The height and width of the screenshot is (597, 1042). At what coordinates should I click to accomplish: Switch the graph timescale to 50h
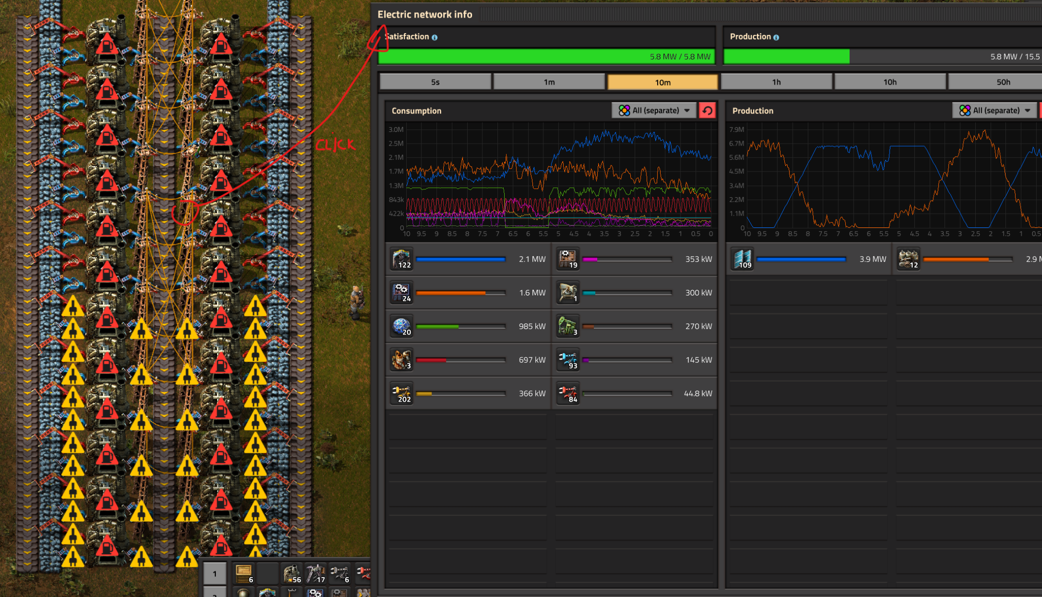(x=996, y=82)
